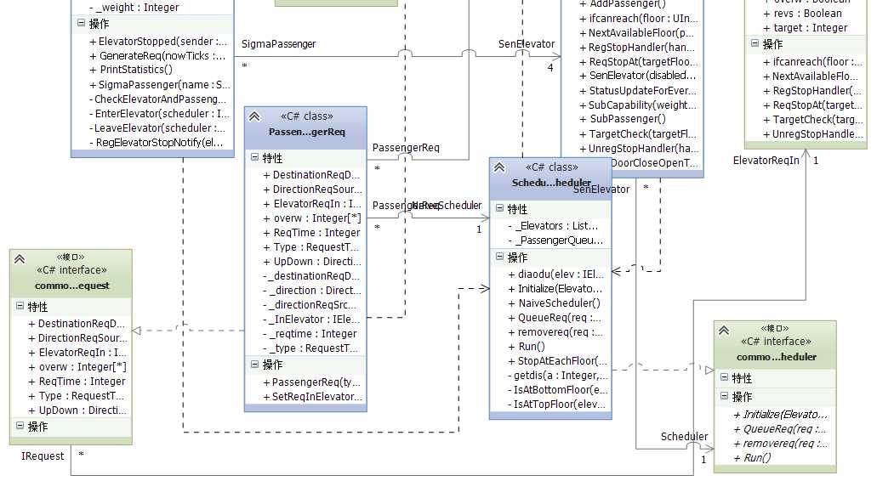Collapse the Schedu...heduler class with its chevron
The width and height of the screenshot is (894, 481).
pos(499,167)
